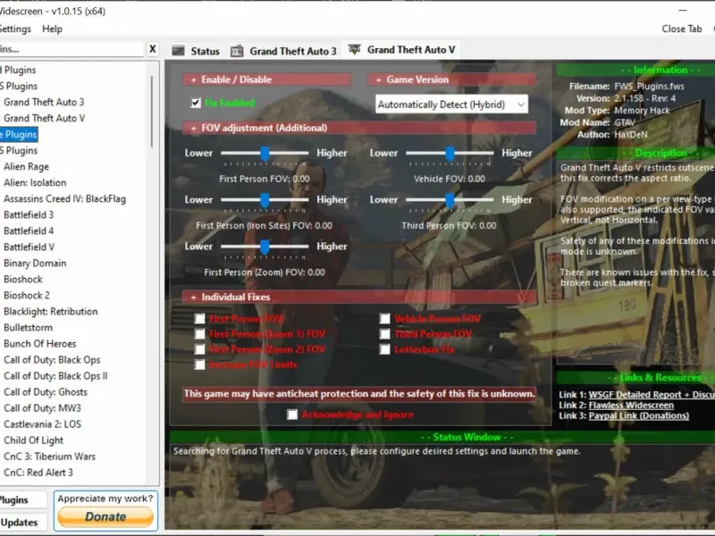Open the Settings menu
This screenshot has height=536, width=715.
(x=15, y=29)
